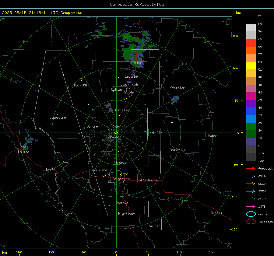Click the green 31JP arrow legend icon
The image size is (274, 256).
pyautogui.click(x=251, y=199)
